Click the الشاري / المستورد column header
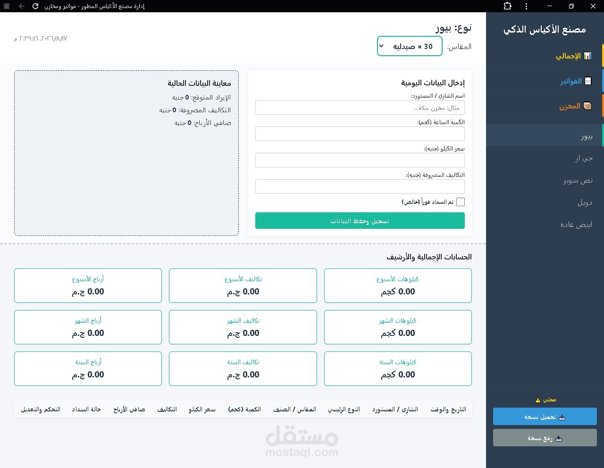This screenshot has height=468, width=604. coord(395,409)
